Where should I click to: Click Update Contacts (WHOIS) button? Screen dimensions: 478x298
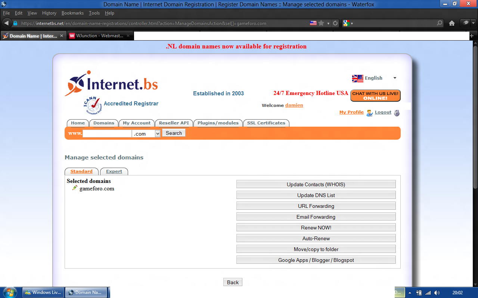click(316, 184)
